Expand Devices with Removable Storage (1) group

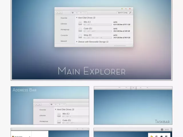click(77, 42)
